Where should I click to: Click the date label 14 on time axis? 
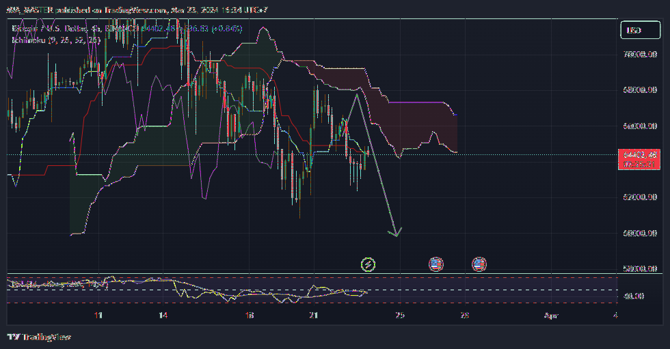[x=163, y=316]
